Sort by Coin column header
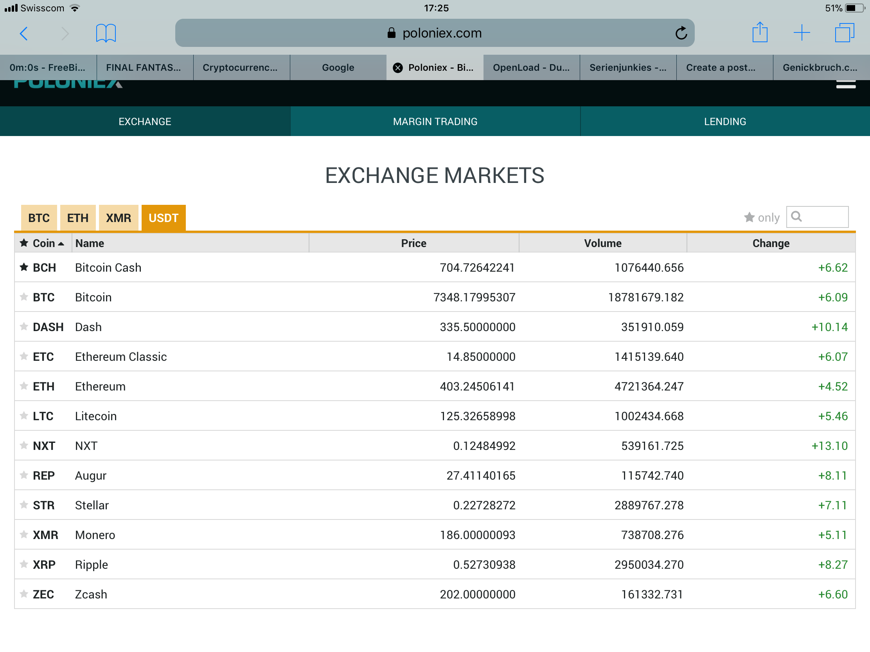This screenshot has height=652, width=870. pyautogui.click(x=49, y=243)
